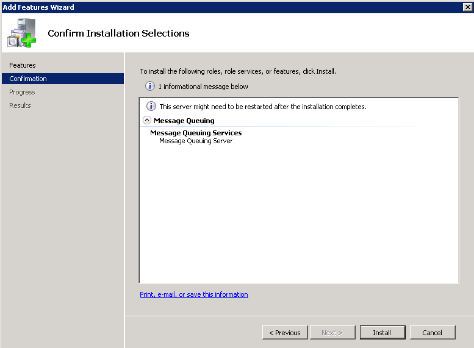Viewport: 474px width, 348px height.
Task: Cancel the Add Features Wizard
Action: point(432,333)
